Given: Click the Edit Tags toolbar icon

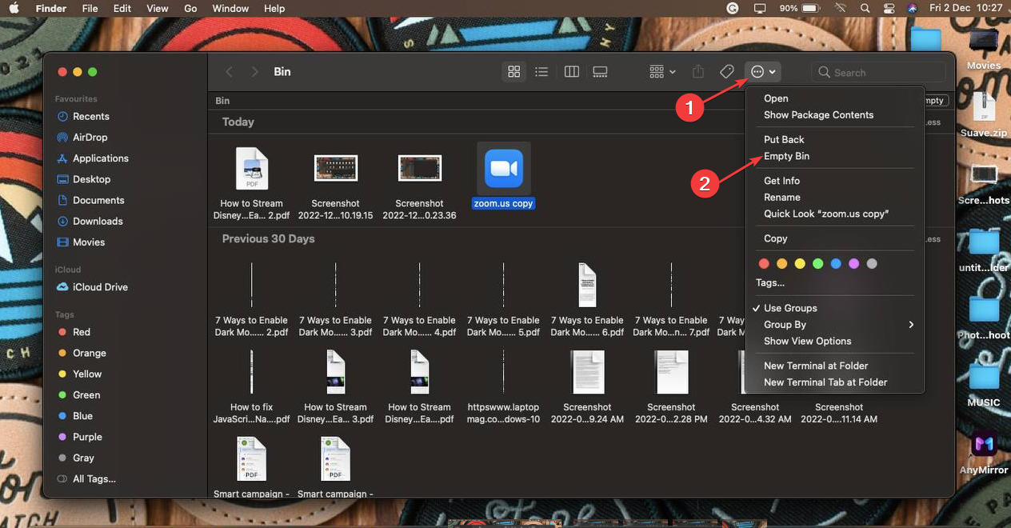Looking at the screenshot, I should point(725,71).
